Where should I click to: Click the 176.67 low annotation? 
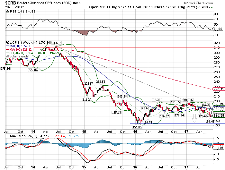[165, 116]
